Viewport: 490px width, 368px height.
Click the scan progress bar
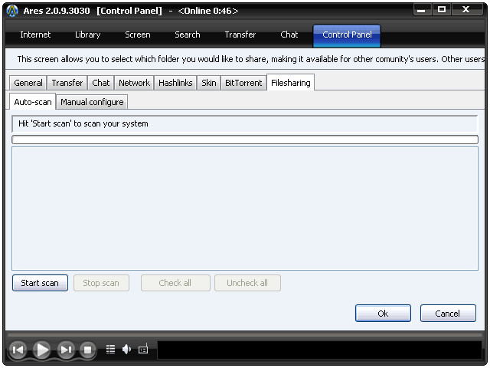coord(245,140)
